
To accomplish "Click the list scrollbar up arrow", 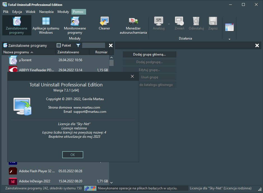I will coord(111,58).
